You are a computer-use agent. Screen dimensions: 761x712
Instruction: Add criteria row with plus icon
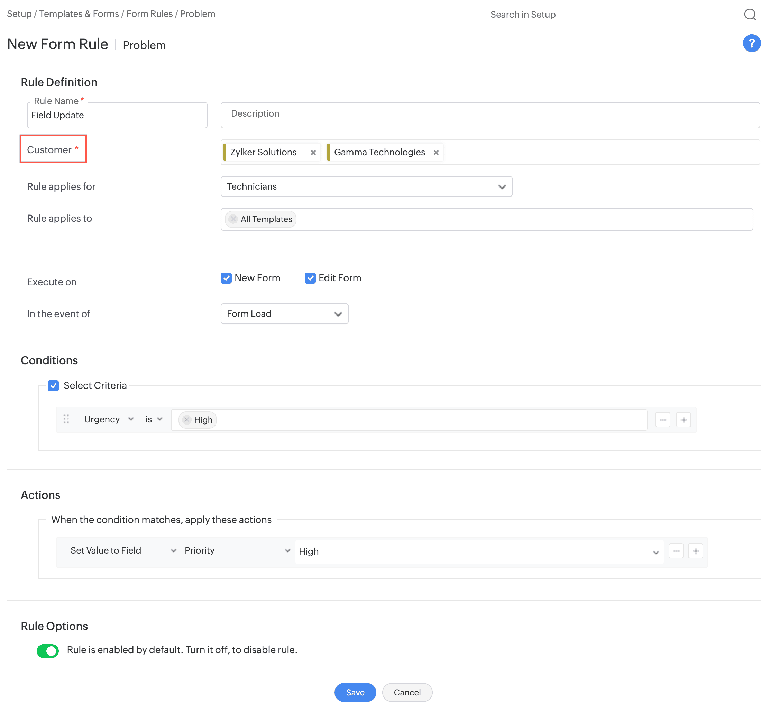coord(683,420)
